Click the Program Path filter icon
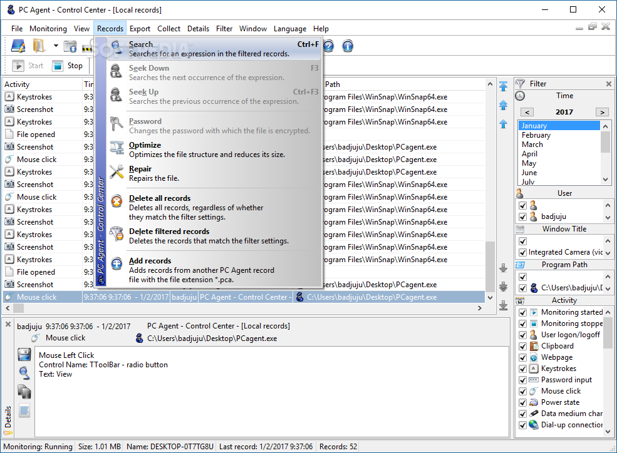This screenshot has width=617, height=453. click(520, 265)
